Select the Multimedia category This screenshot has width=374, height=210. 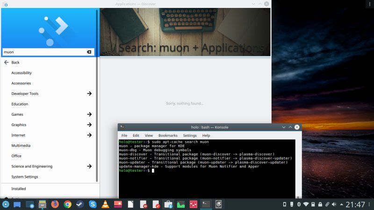(x=21, y=146)
